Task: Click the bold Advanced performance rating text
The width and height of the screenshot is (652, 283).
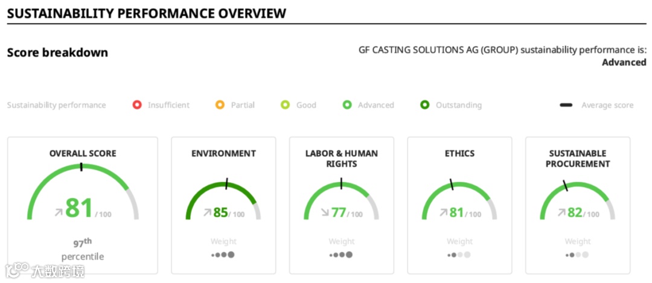Action: pos(624,62)
